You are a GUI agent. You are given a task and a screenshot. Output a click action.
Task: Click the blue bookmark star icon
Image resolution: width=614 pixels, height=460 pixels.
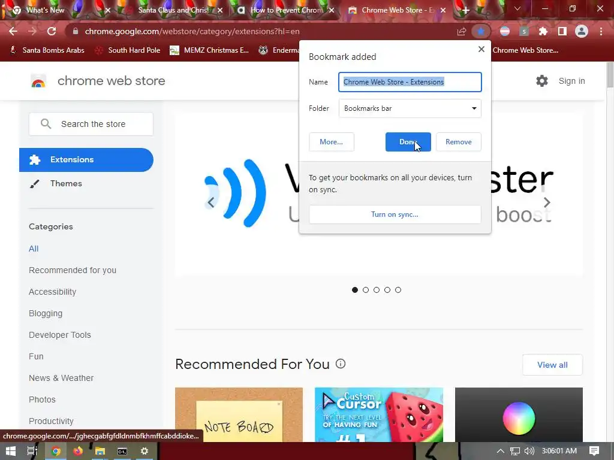[480, 31]
